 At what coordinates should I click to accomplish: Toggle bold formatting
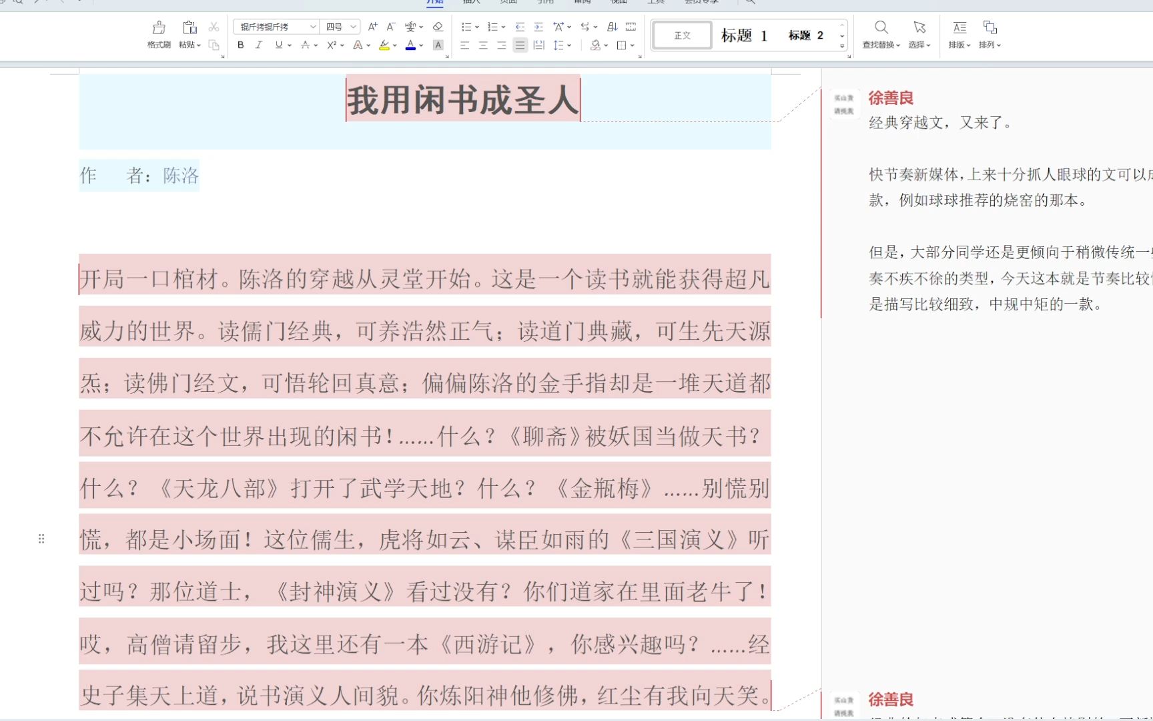pyautogui.click(x=241, y=45)
